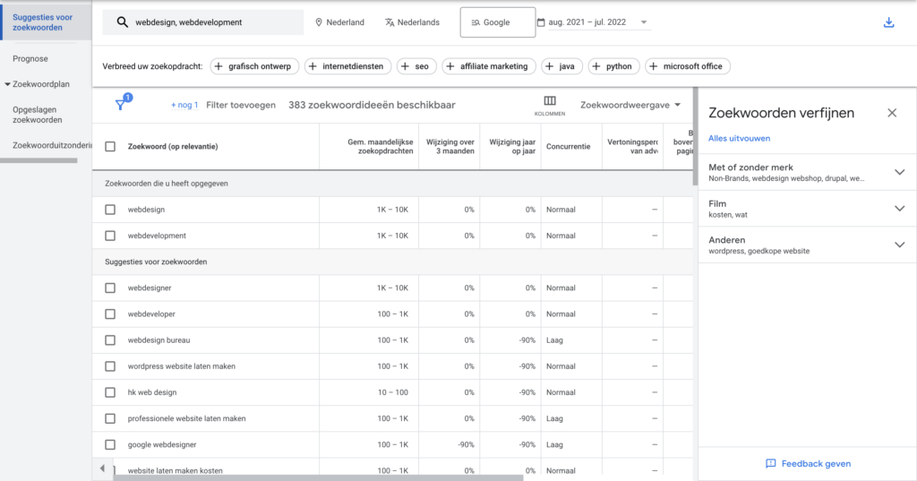Expand the Anderen refinement section
The image size is (917, 481).
pos(899,245)
